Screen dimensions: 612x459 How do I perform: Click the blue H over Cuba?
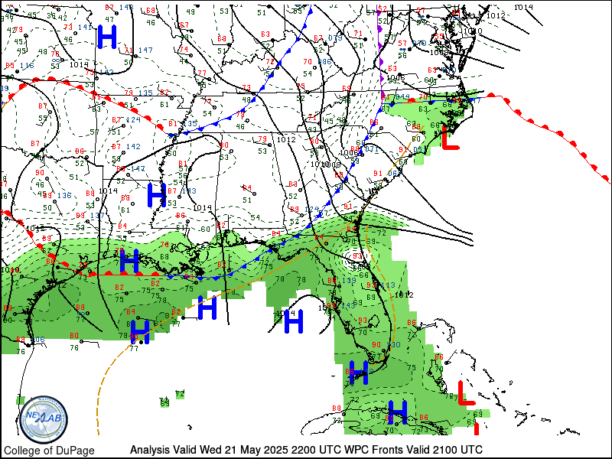(x=398, y=412)
